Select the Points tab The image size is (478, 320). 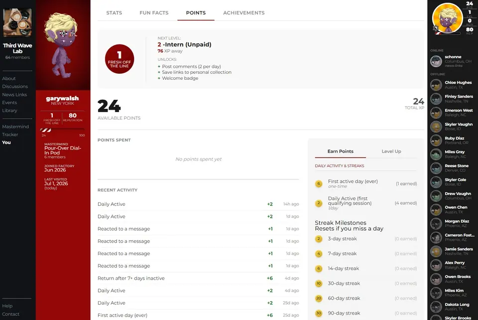(x=196, y=13)
